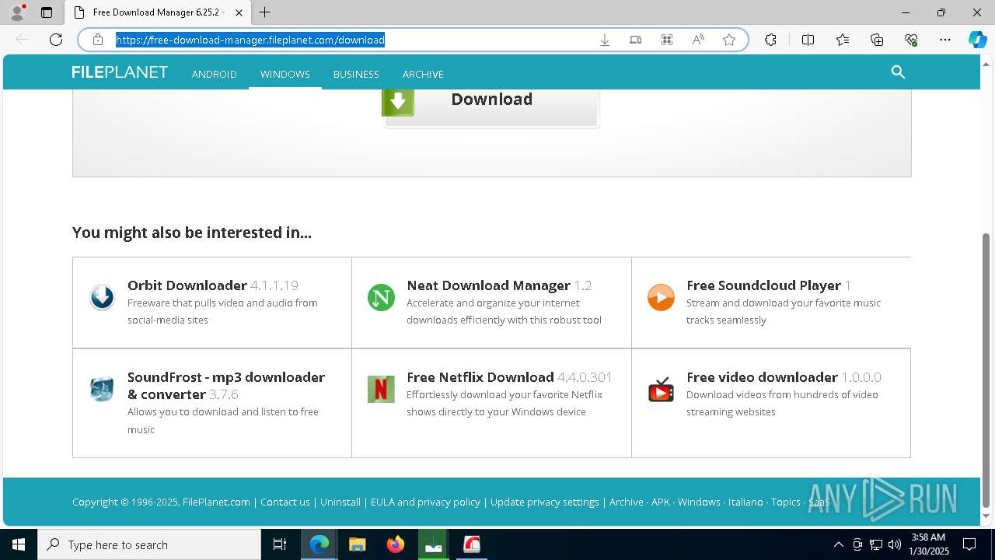Select the Free Download Manager tab
995x560 pixels.
(158, 12)
